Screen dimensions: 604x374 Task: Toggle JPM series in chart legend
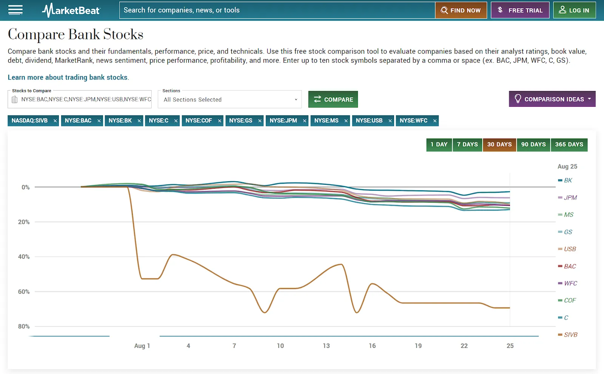[x=567, y=197]
